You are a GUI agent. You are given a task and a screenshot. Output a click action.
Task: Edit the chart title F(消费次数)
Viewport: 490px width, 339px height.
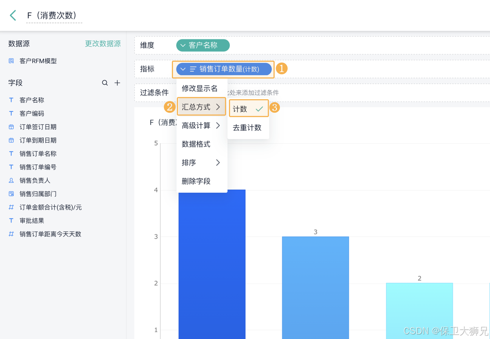tap(54, 16)
